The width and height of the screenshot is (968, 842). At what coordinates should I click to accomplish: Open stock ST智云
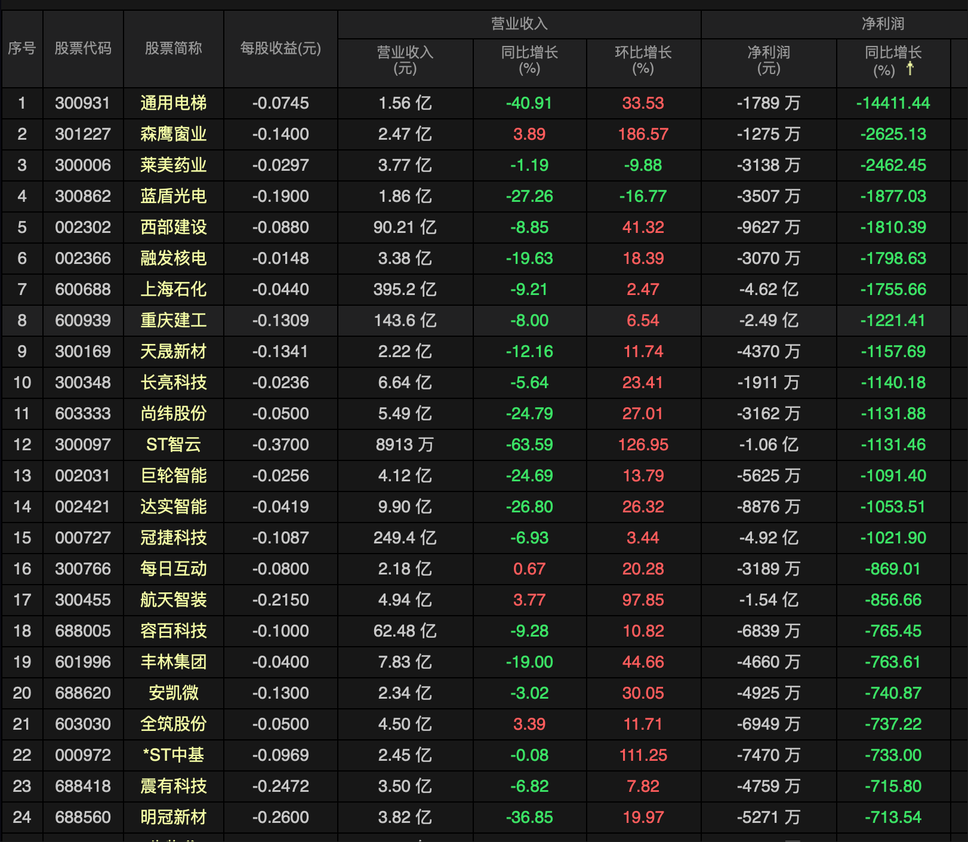point(174,445)
